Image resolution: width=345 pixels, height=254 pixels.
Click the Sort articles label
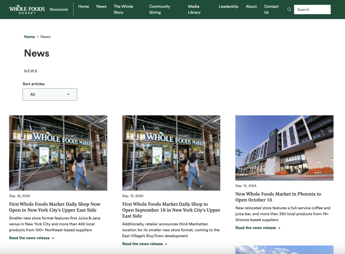[x=34, y=84]
